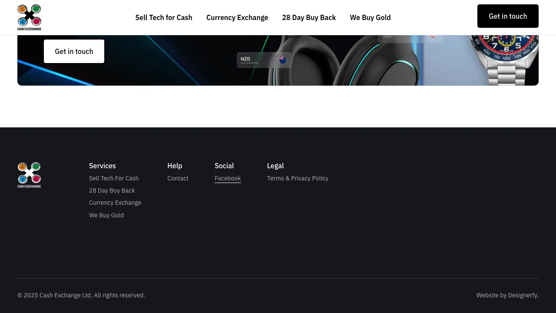The height and width of the screenshot is (313, 556).
Task: Open the Contact link under Help
Action: pos(178,178)
